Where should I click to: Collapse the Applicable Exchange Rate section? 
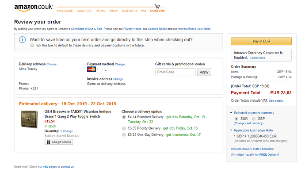pos(231,130)
